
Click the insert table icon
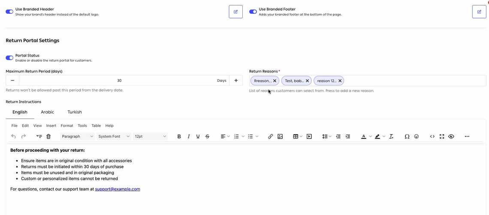(296, 137)
